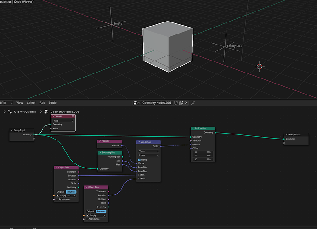Unlink the Geometry Nodes.001 node group
Image resolution: width=317 pixels, height=229 pixels.
click(186, 103)
